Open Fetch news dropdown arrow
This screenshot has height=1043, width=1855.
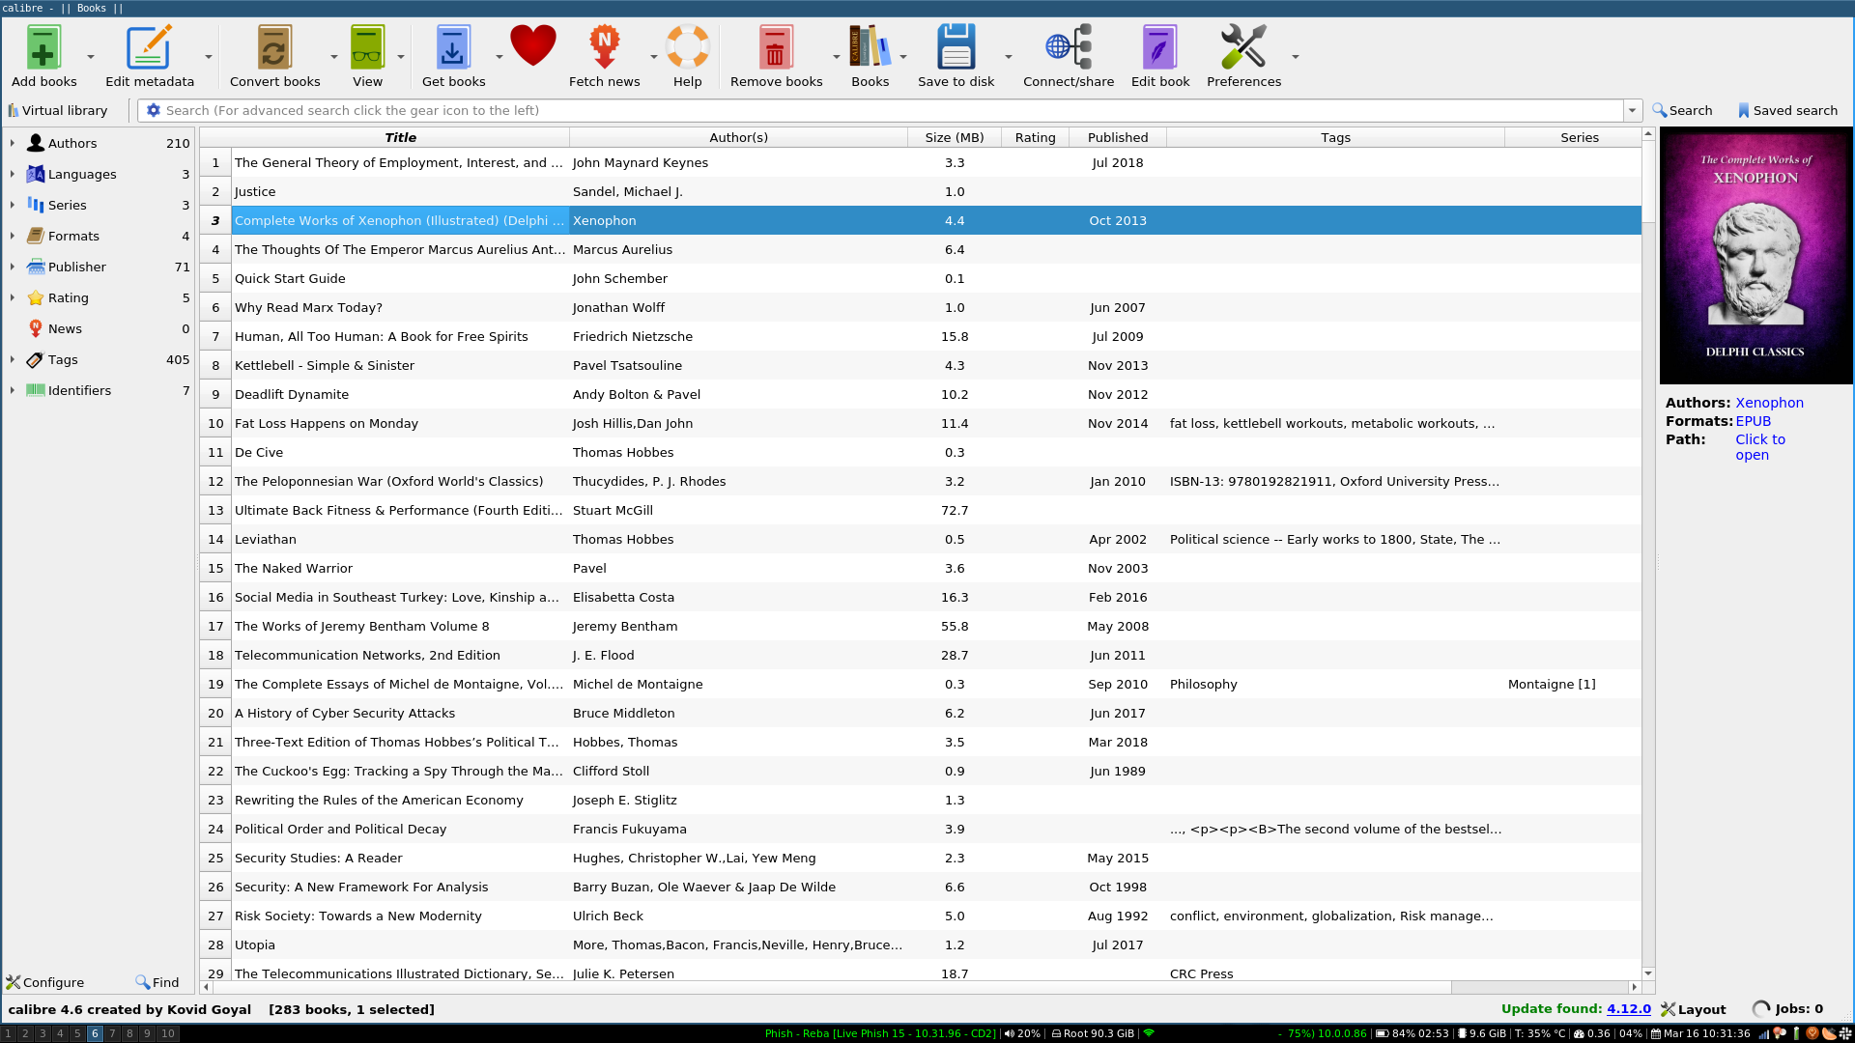(x=654, y=57)
